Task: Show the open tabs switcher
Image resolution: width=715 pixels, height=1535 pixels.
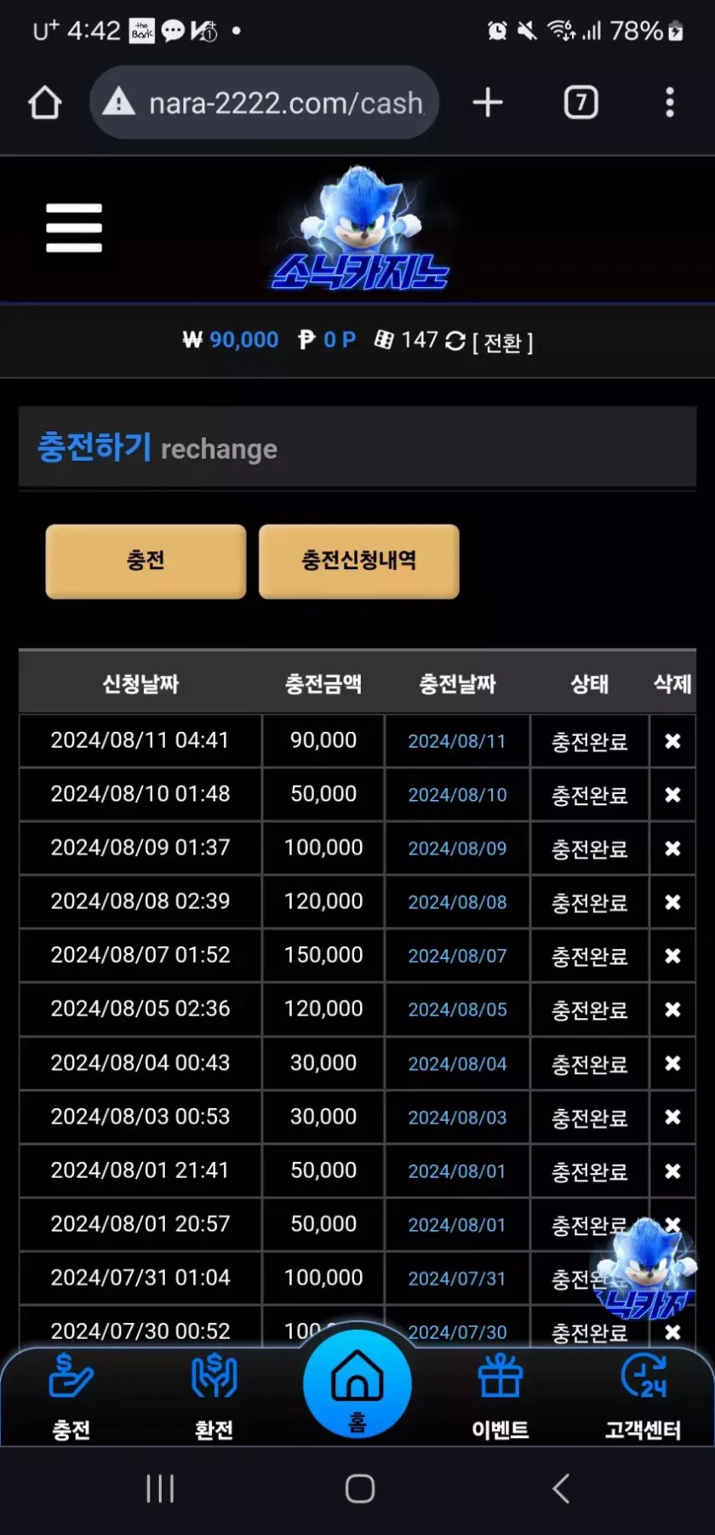Action: 581,103
